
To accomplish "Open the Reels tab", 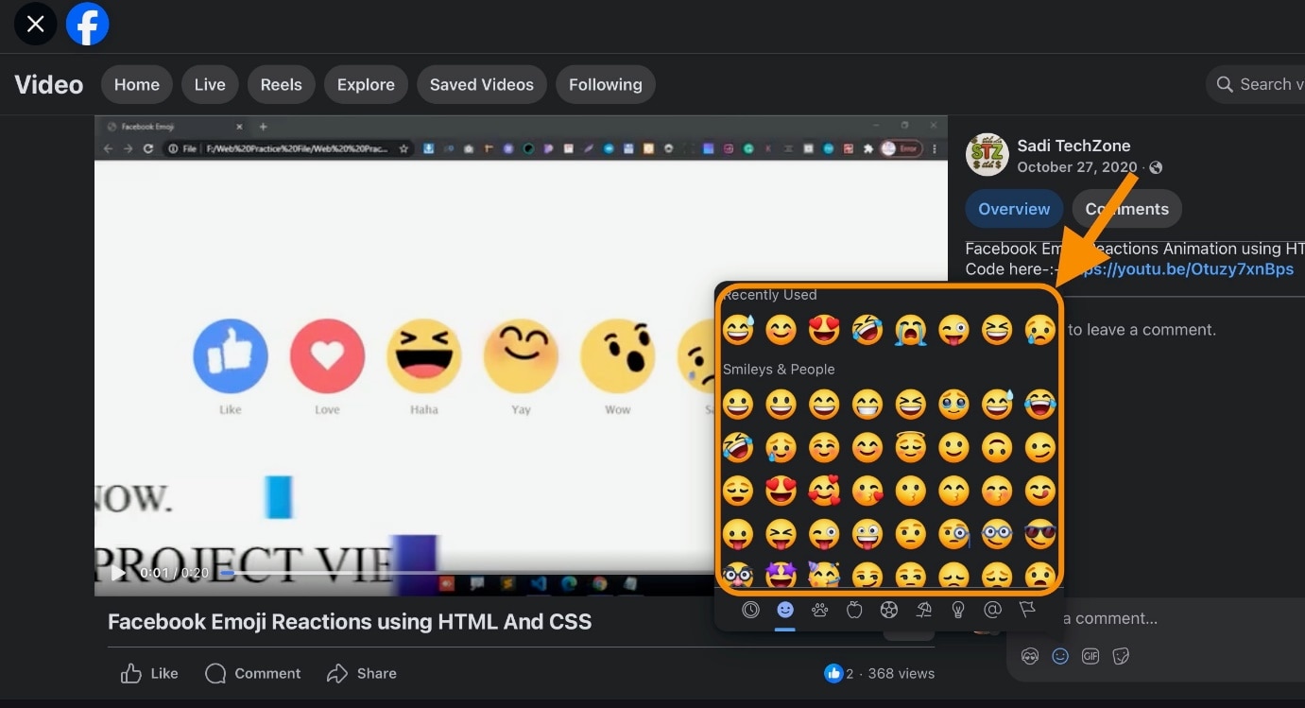I will pos(282,84).
